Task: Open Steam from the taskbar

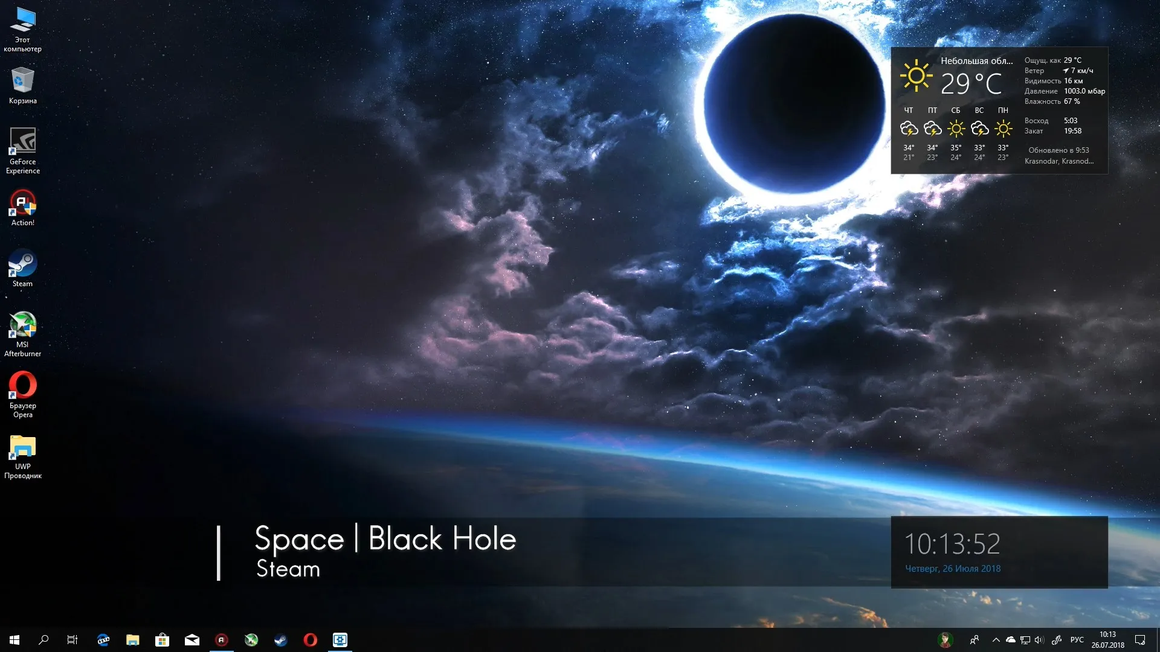Action: pyautogui.click(x=281, y=640)
